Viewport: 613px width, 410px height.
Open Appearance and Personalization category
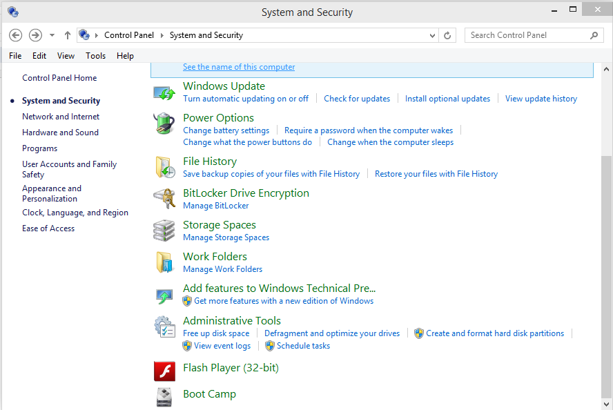coord(52,193)
